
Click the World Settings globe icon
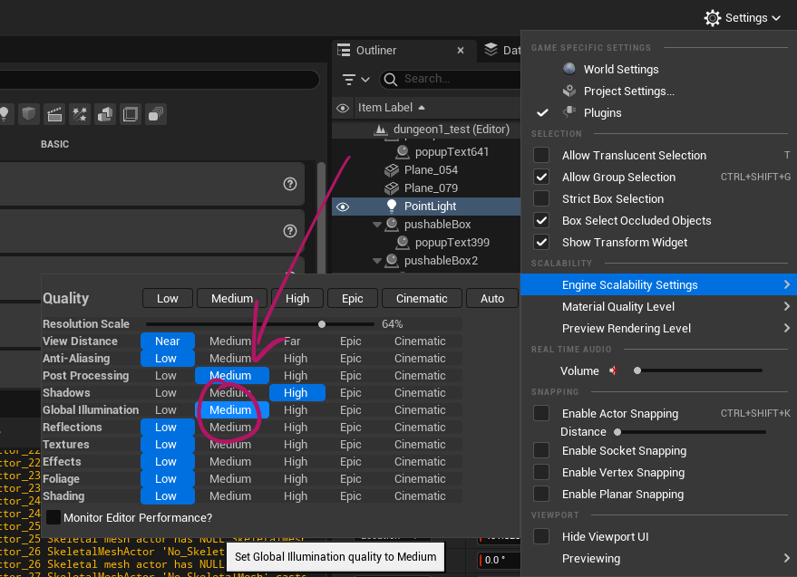click(x=569, y=69)
